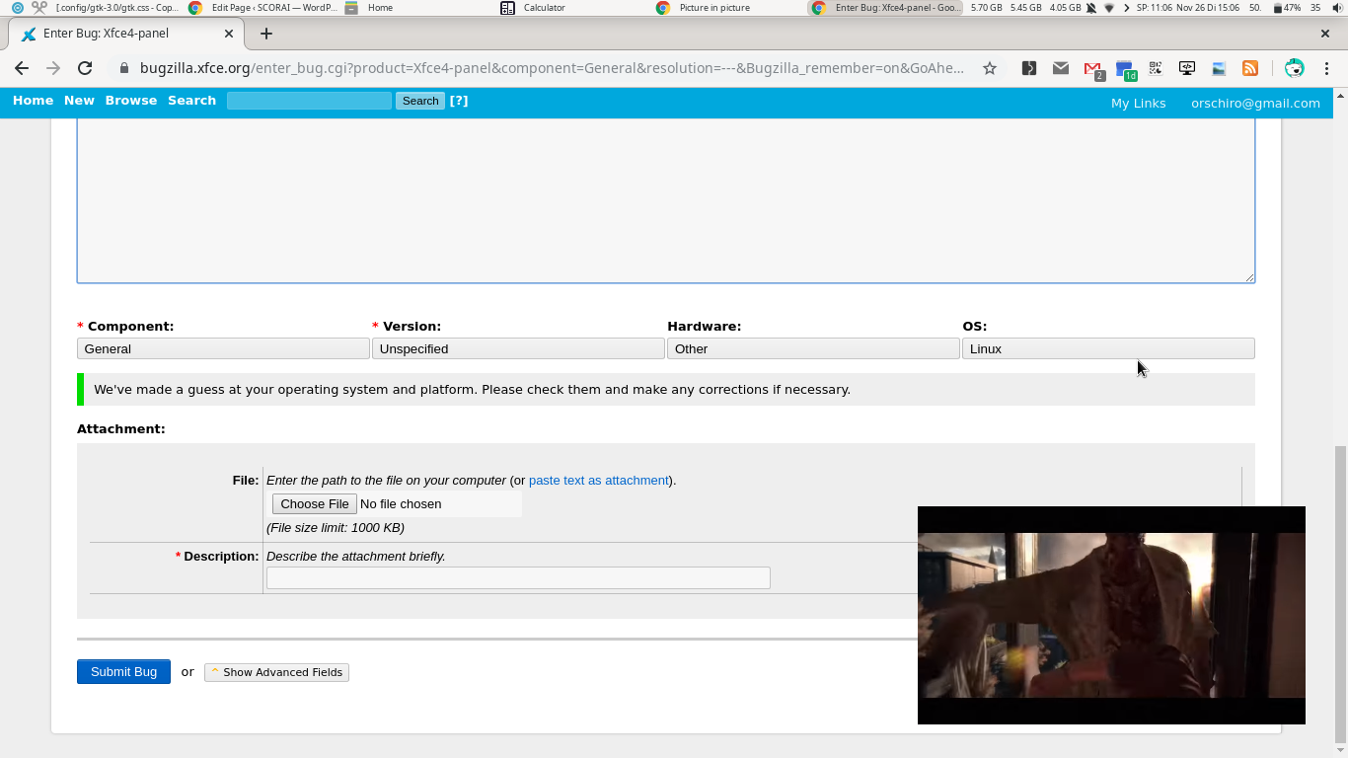
Task: Click the picture-in-picture video overlay
Action: coord(1111,615)
